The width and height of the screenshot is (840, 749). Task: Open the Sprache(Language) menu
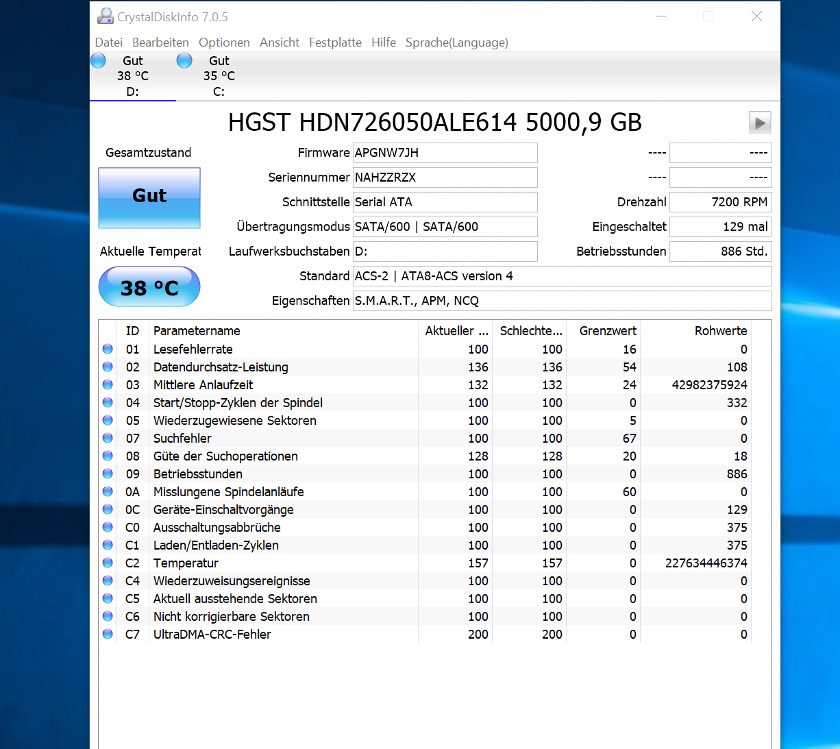click(x=457, y=42)
